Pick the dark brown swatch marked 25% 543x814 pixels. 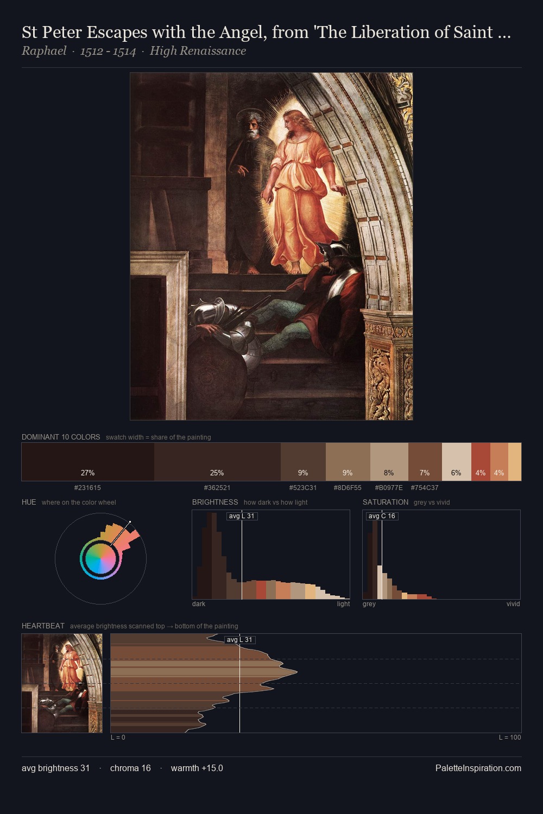[x=217, y=462]
